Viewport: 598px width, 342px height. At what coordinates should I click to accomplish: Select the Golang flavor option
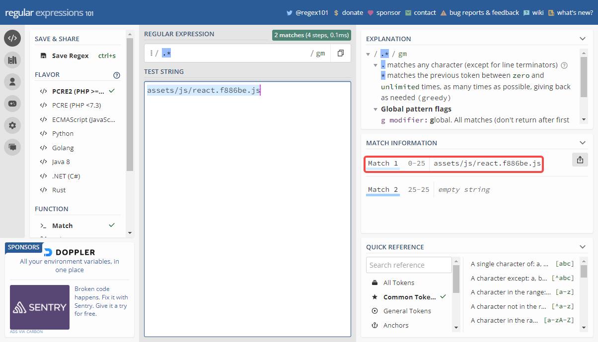click(x=63, y=148)
